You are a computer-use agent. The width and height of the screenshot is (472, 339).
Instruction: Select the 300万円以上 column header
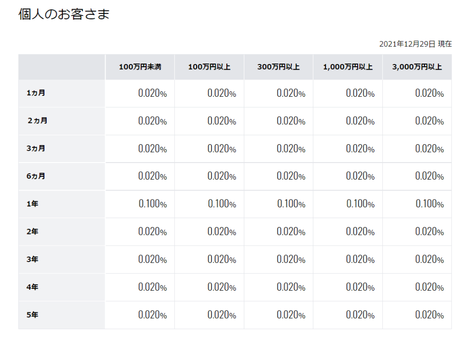coord(278,67)
